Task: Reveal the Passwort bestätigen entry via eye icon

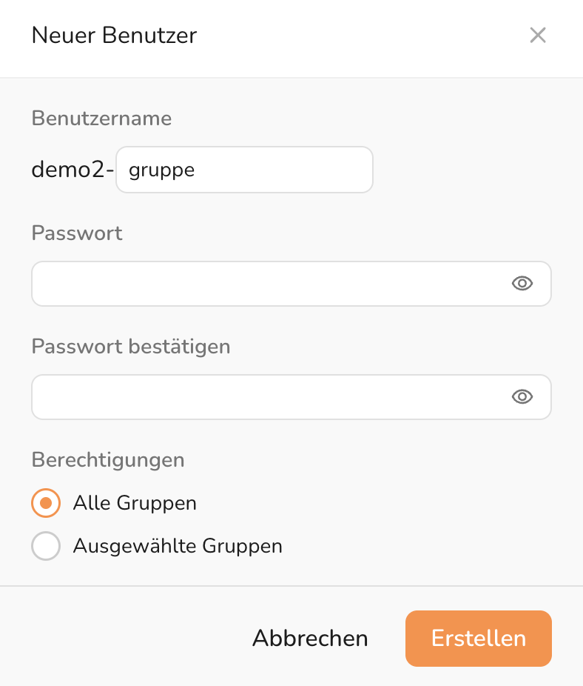Action: (522, 397)
